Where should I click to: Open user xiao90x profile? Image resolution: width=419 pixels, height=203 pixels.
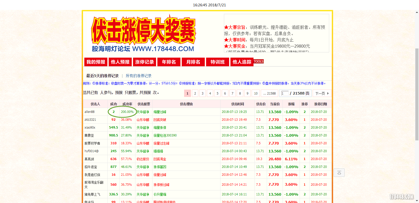pos(90,128)
